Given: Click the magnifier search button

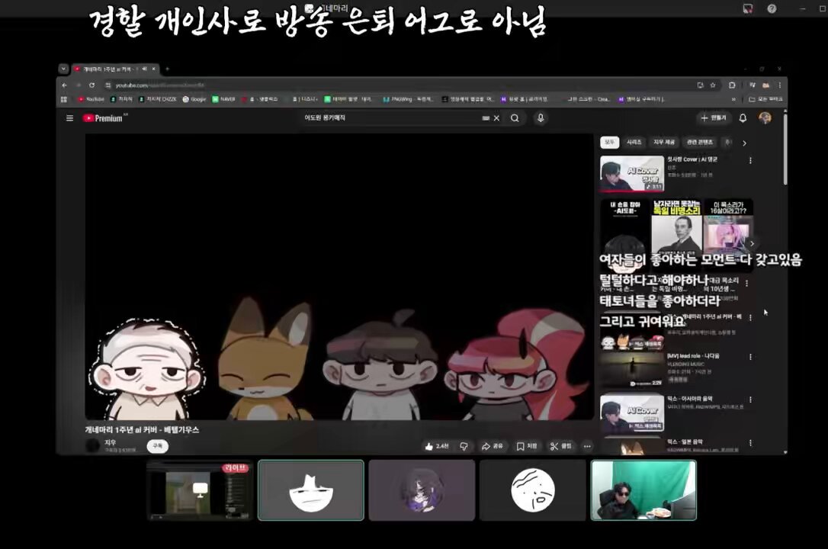Looking at the screenshot, I should coord(515,118).
